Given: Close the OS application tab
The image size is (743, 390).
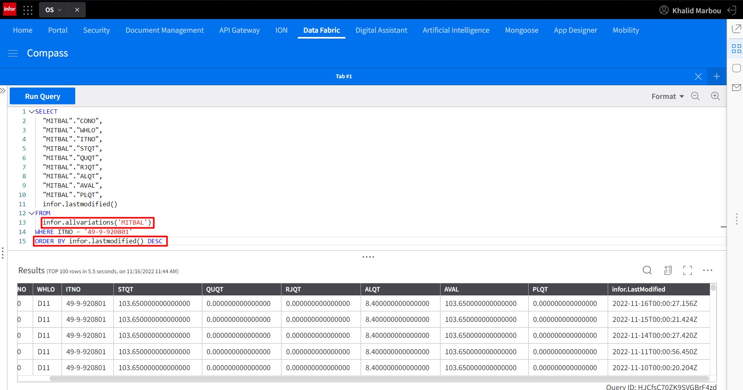Looking at the screenshot, I should coord(77,10).
